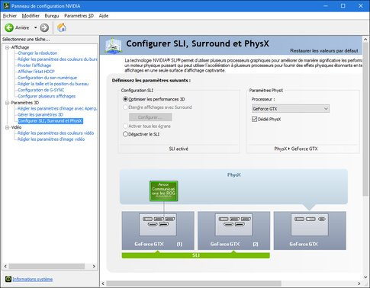The height and width of the screenshot is (288, 370).
Task: Open Pivoter l'affichage task
Action: pyautogui.click(x=34, y=66)
